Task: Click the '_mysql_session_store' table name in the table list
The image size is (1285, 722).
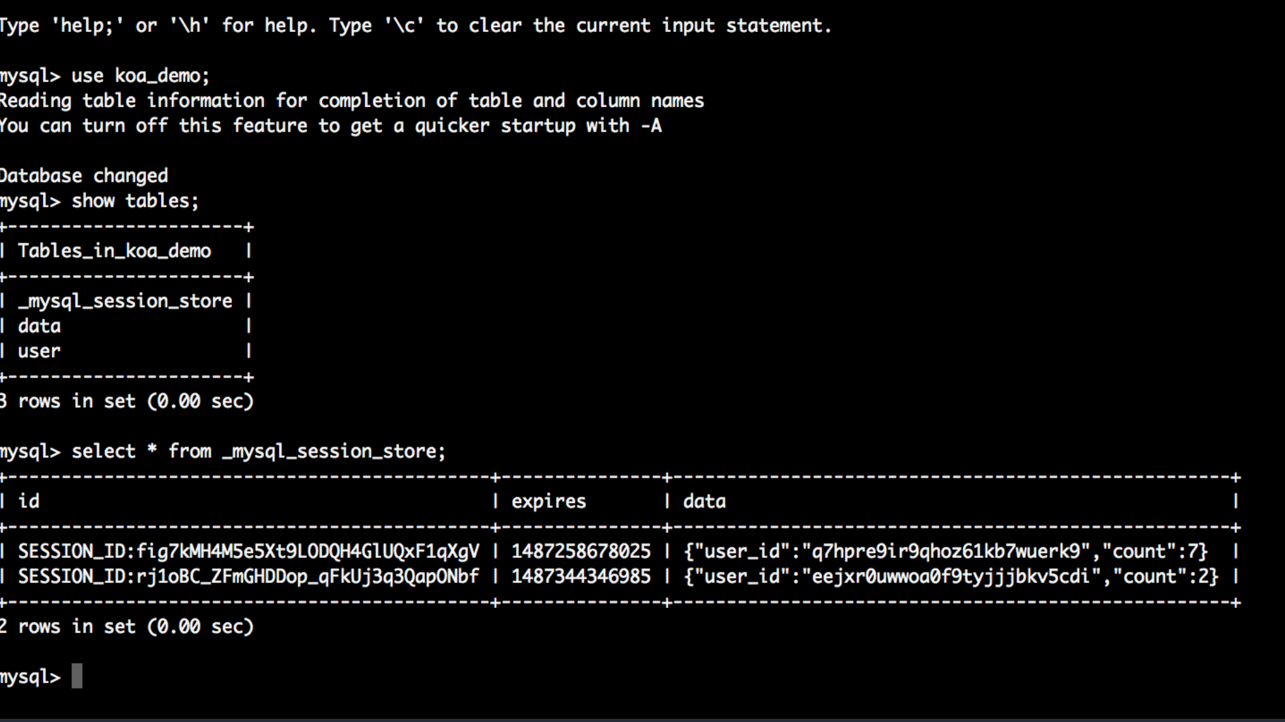Action: (125, 301)
